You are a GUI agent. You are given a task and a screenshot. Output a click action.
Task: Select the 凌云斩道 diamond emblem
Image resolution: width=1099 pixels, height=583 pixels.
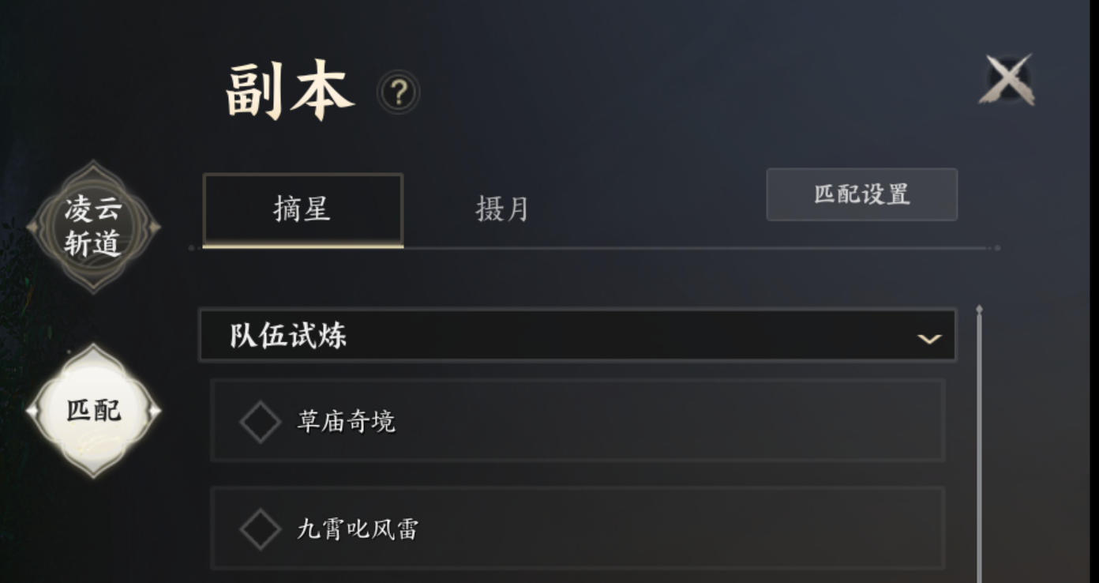pyautogui.click(x=93, y=227)
